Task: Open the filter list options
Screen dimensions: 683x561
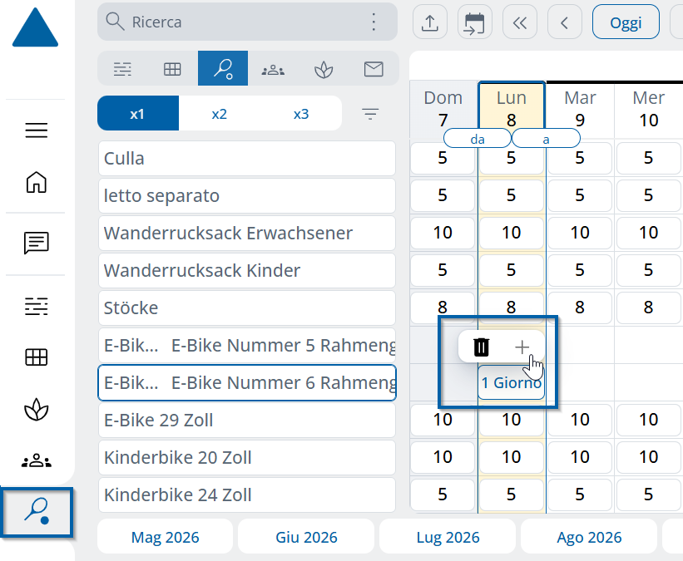Action: coord(370,114)
